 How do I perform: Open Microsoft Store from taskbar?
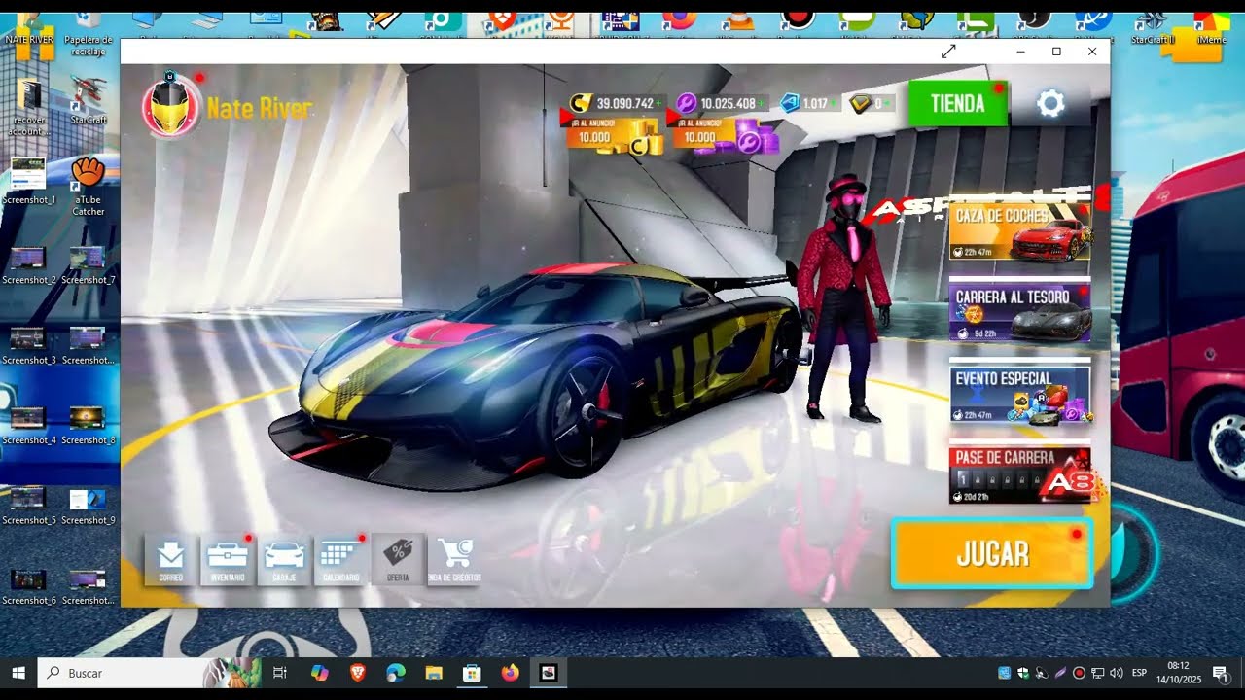(472, 673)
